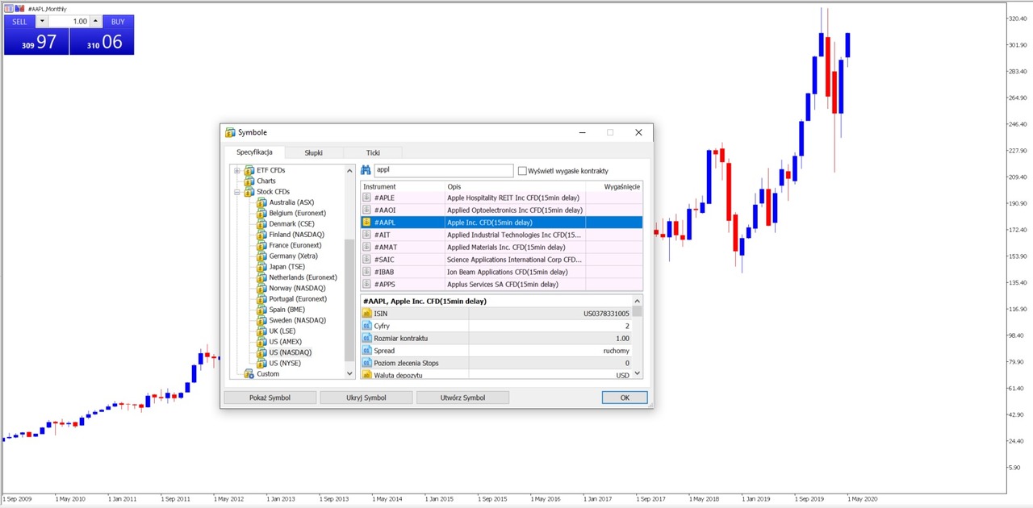Screen dimensions: 1033x508
Task: Select 'Apple Hospitality REIT Inc CFD' row
Action: [501, 198]
